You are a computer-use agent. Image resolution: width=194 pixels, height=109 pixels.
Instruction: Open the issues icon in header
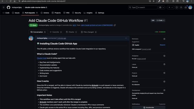coord(177,7)
